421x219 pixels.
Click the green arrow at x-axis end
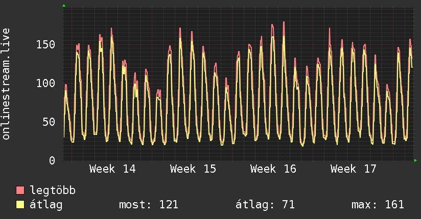(415, 160)
